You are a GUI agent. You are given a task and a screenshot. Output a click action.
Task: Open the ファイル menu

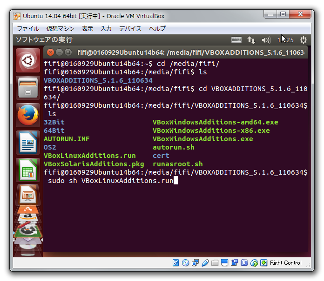[x=28, y=29]
